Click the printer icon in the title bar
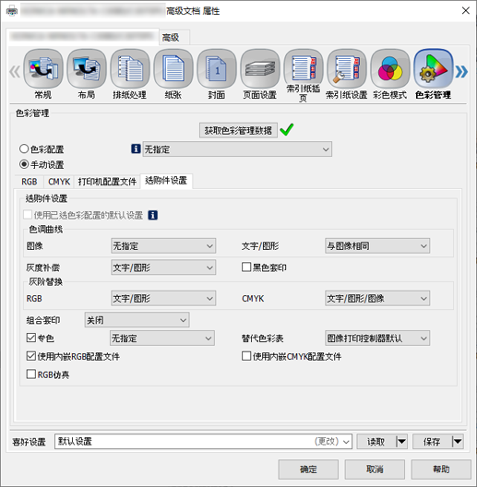Viewport: 477px width, 487px height. [x=11, y=11]
